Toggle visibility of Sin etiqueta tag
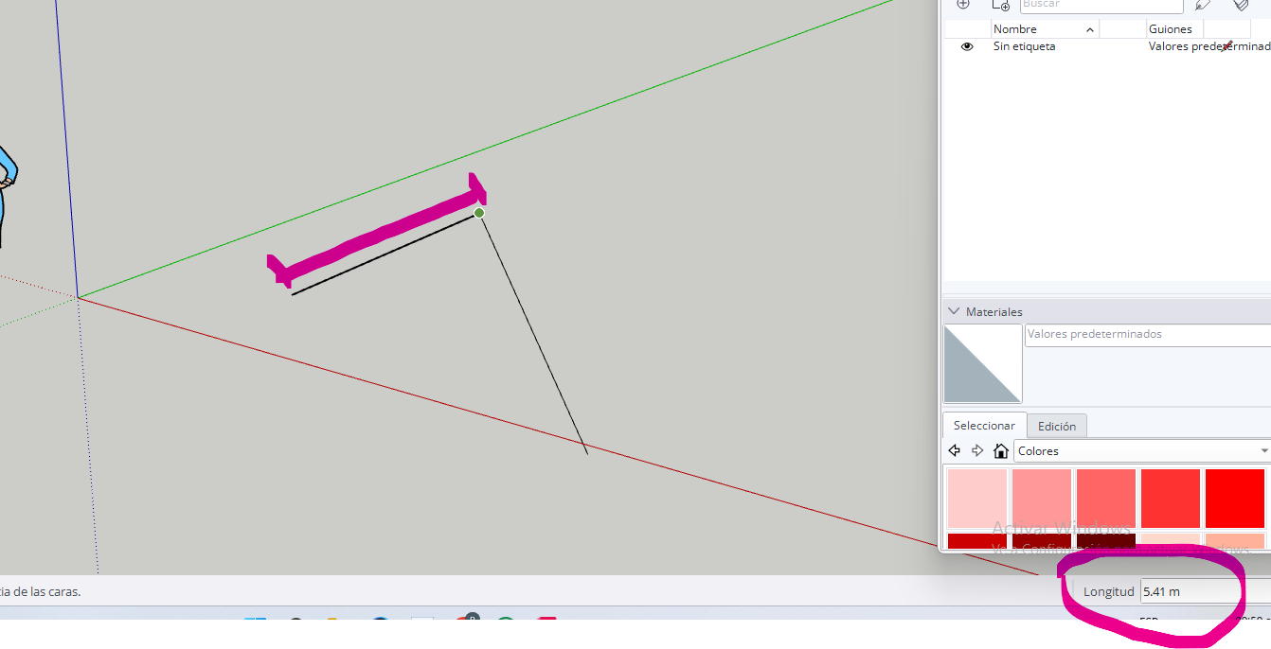 click(967, 46)
